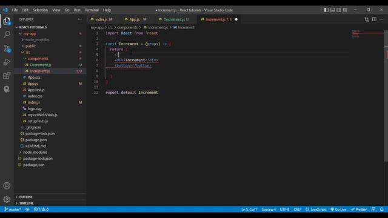Split the editor to the right
The image size is (388, 218).
[x=374, y=19]
